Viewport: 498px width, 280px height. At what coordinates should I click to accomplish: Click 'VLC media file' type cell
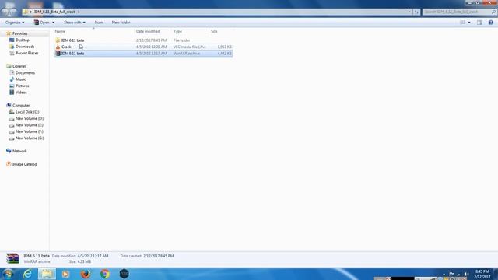tap(190, 47)
